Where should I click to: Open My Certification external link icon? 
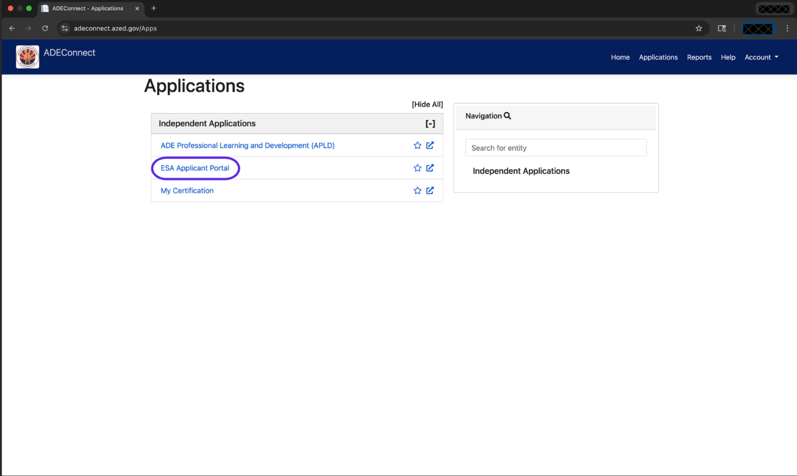coord(430,190)
